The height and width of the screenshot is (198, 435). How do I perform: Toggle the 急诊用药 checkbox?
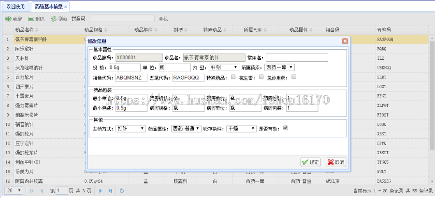(x=294, y=77)
